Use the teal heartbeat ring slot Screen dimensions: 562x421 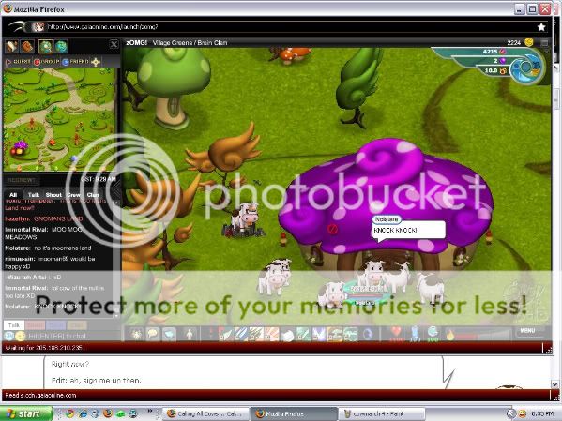coord(350,335)
